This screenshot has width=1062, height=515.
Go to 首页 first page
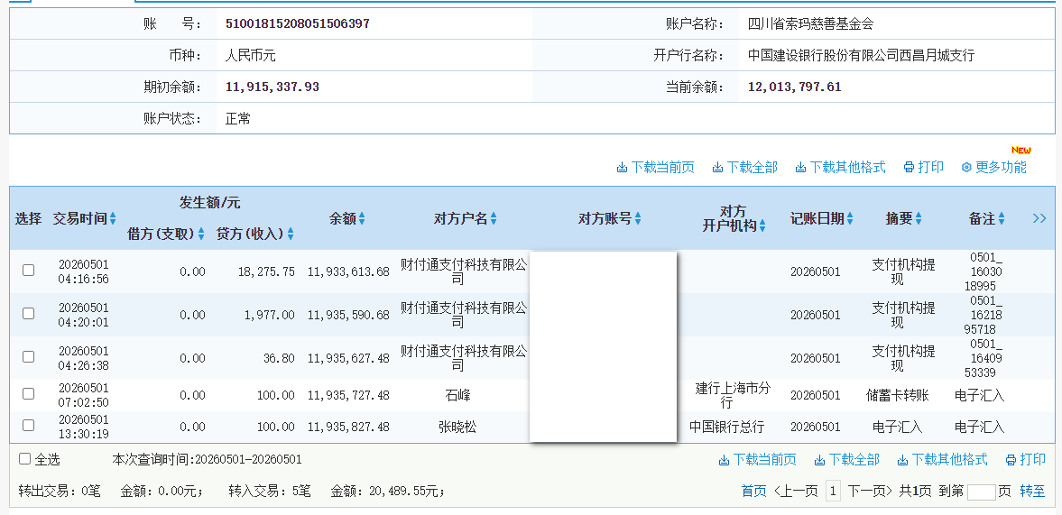point(753,492)
